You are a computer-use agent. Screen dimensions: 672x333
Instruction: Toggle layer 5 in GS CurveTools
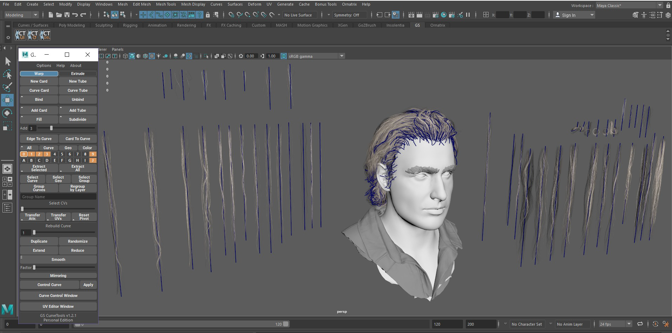pos(62,154)
